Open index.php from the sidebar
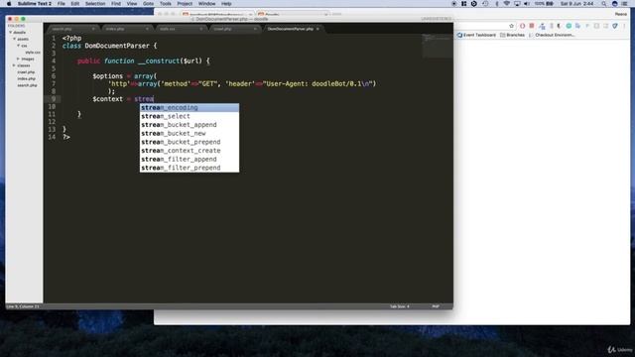The height and width of the screenshot is (357, 635). coord(27,78)
